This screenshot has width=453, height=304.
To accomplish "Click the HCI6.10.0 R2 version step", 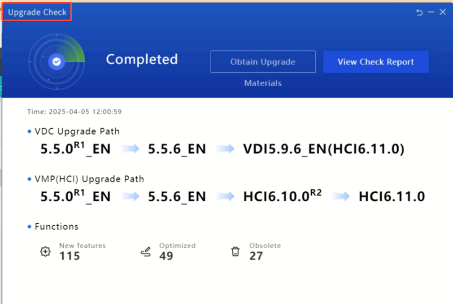I will (x=283, y=196).
